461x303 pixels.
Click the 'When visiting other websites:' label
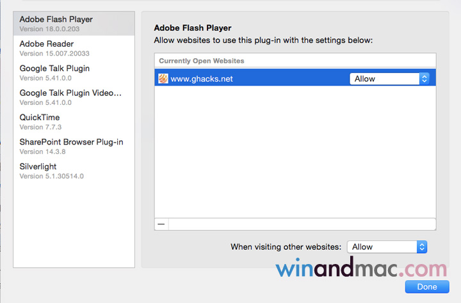286,247
